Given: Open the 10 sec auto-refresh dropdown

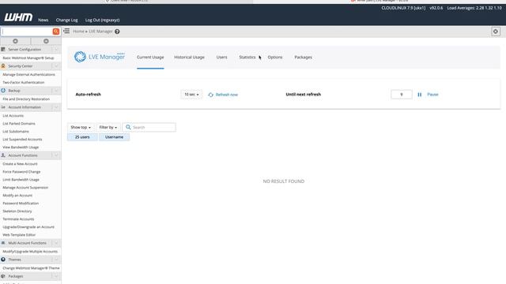Looking at the screenshot, I should [x=191, y=95].
